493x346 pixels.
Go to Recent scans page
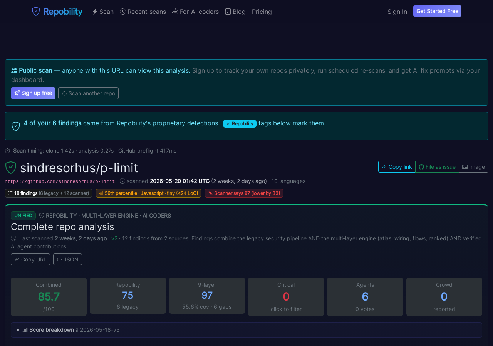coord(143,12)
